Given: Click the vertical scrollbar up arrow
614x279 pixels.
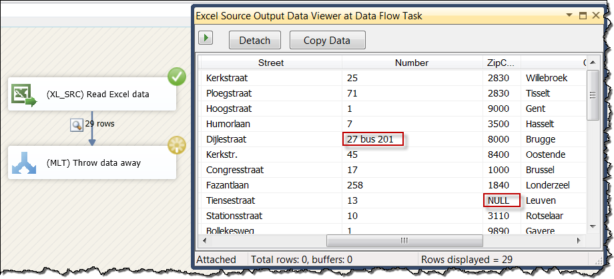Looking at the screenshot, I should (593, 63).
